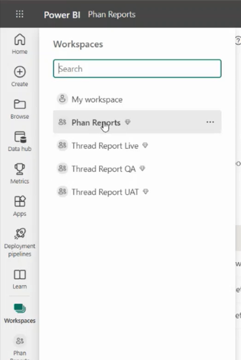Open the Create page
Viewport: 241px width, 360px height.
click(x=20, y=76)
